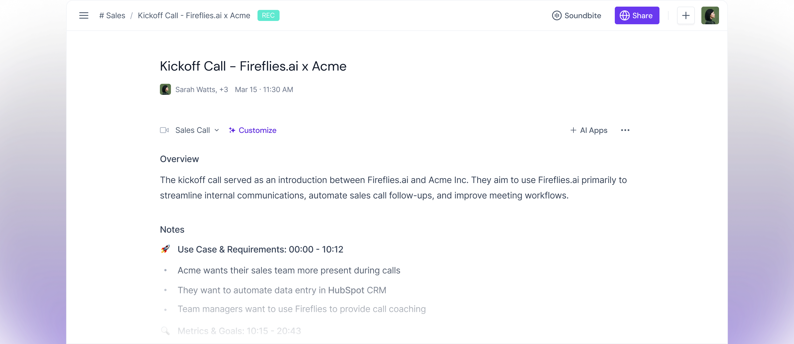Click the Customize link
The width and height of the screenshot is (794, 344).
tap(257, 130)
